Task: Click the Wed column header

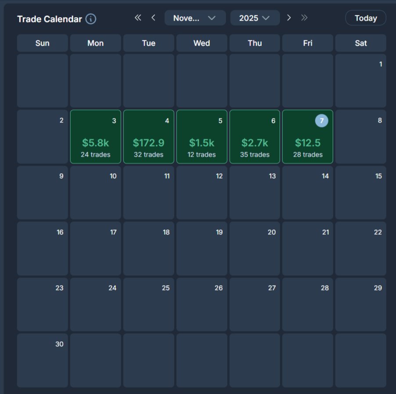Action: (x=202, y=43)
